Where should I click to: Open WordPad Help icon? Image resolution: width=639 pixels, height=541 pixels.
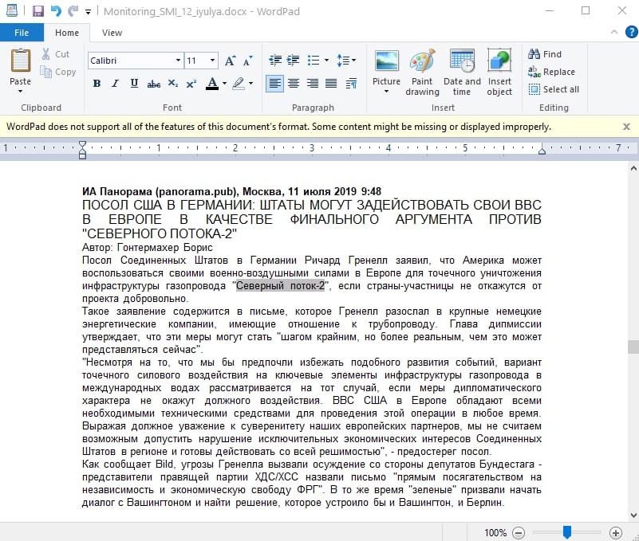[x=631, y=32]
